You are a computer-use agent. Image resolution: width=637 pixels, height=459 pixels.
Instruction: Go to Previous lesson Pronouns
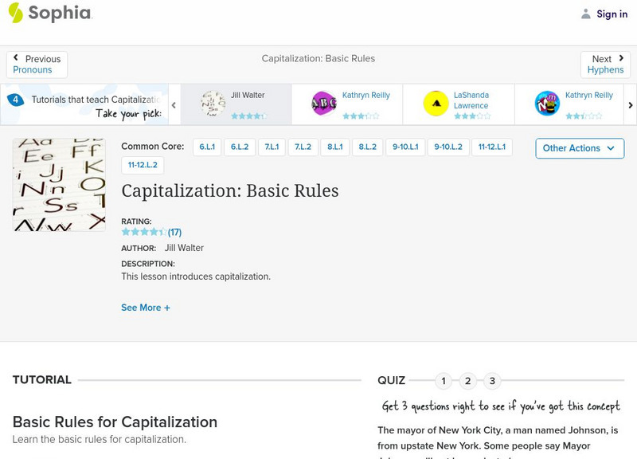37,65
